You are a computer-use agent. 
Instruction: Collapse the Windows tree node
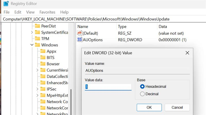(x=32, y=45)
